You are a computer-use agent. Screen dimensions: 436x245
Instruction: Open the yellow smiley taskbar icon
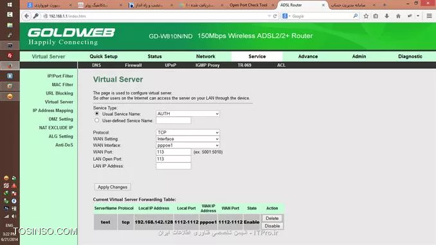click(10, 96)
